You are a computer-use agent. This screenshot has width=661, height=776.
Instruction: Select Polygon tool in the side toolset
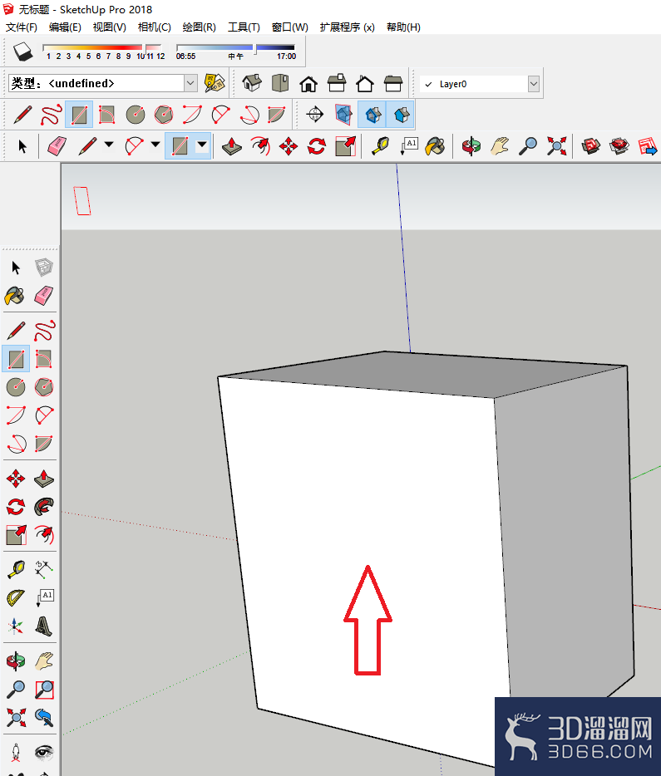[x=44, y=387]
